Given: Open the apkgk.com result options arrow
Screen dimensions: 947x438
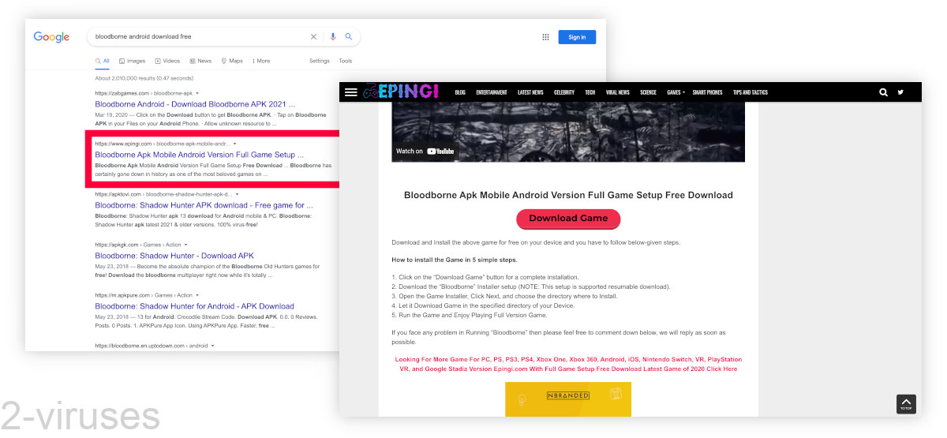Looking at the screenshot, I should (x=185, y=245).
